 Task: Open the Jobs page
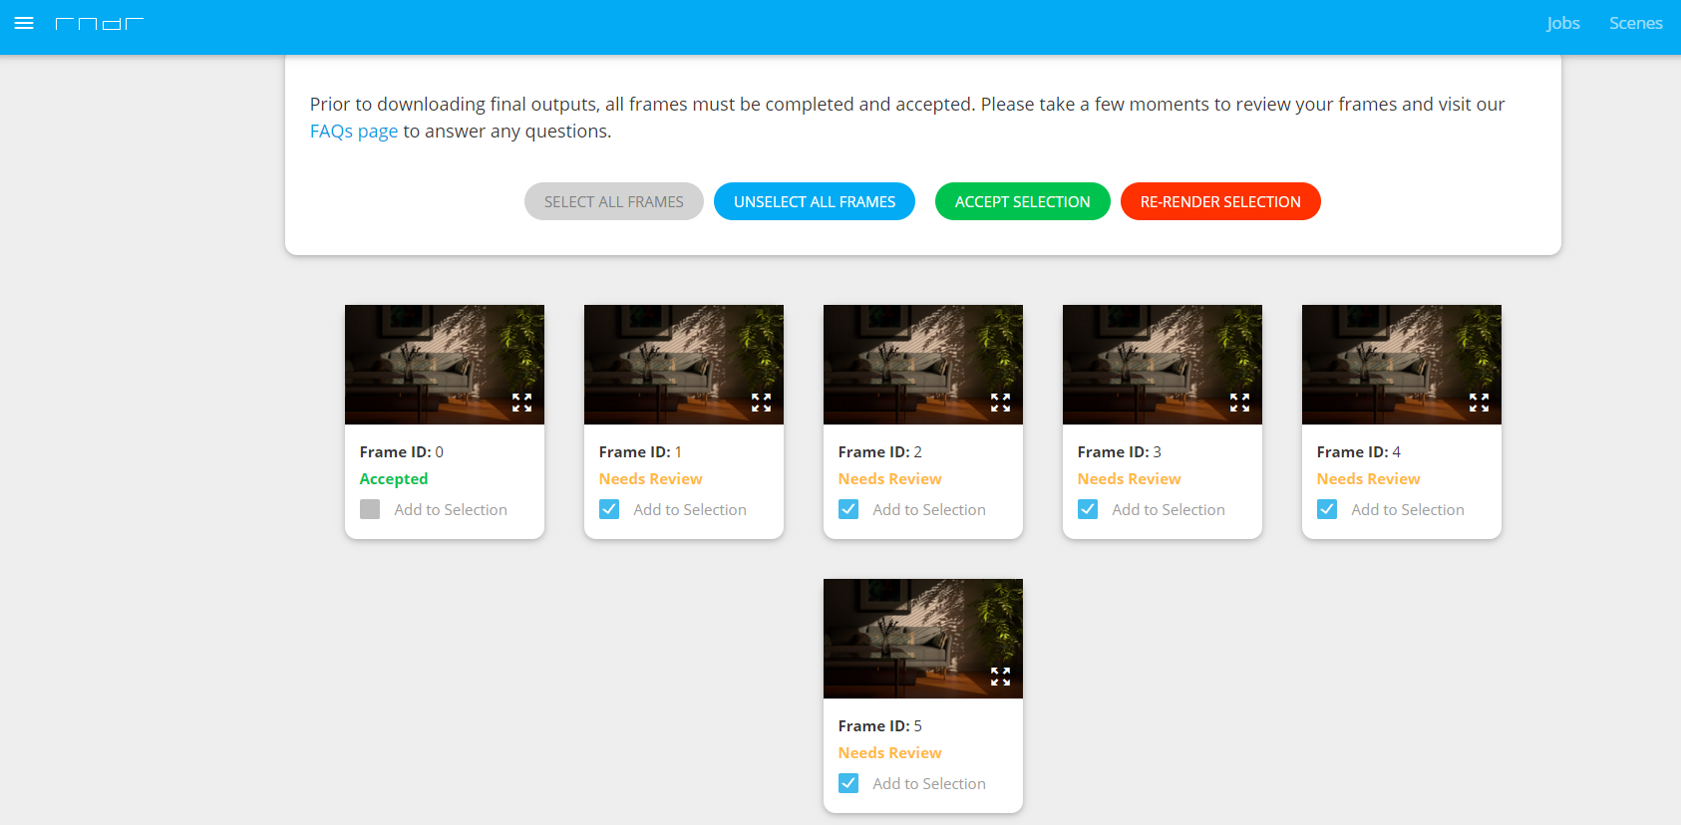1563,23
